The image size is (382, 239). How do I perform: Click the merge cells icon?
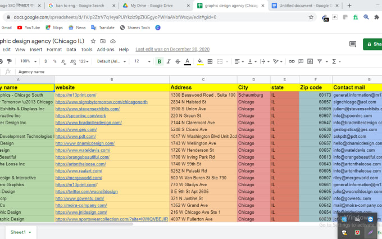tap(220, 61)
